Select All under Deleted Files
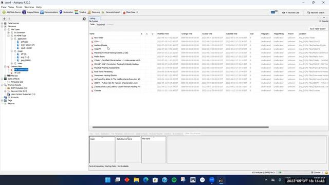Image resolution: width=329 pixels, height=185 pixels. 17,73
